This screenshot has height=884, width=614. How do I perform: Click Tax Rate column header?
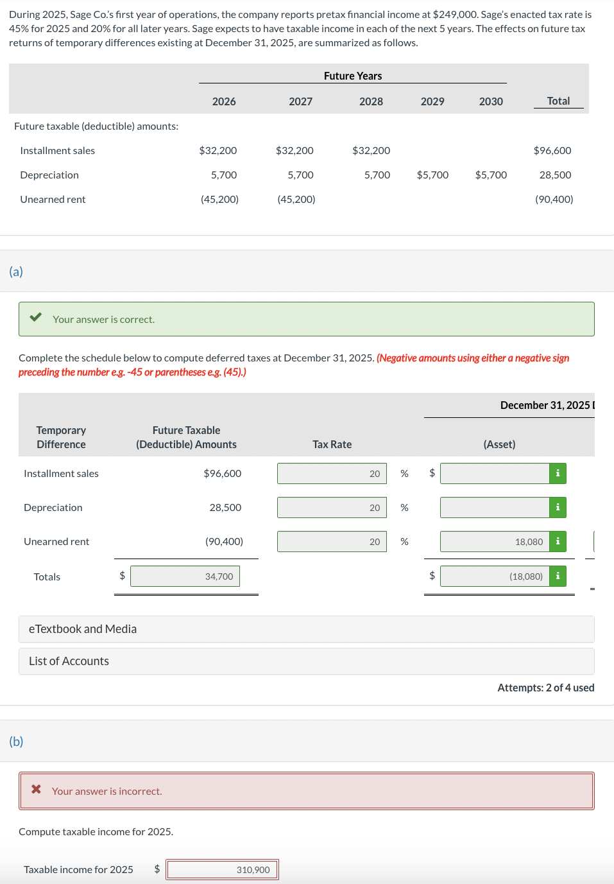[x=332, y=444]
